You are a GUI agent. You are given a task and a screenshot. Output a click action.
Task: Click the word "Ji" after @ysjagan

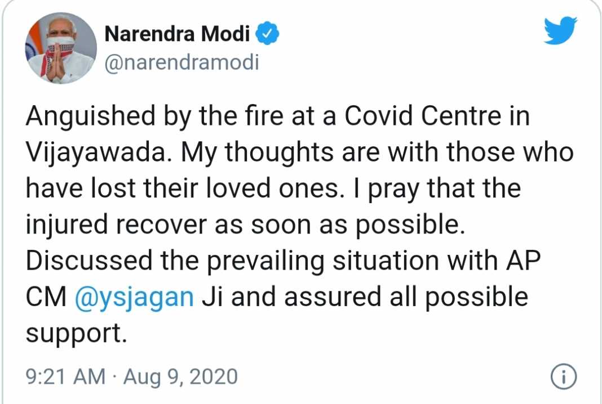(x=213, y=297)
